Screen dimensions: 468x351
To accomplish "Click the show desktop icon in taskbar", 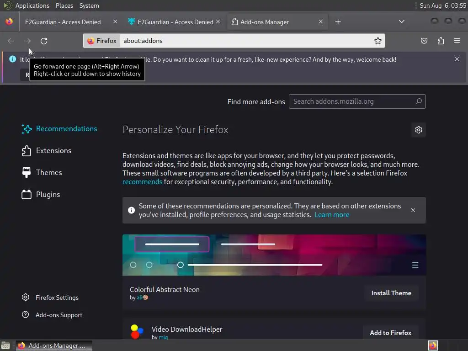I will click(5, 346).
